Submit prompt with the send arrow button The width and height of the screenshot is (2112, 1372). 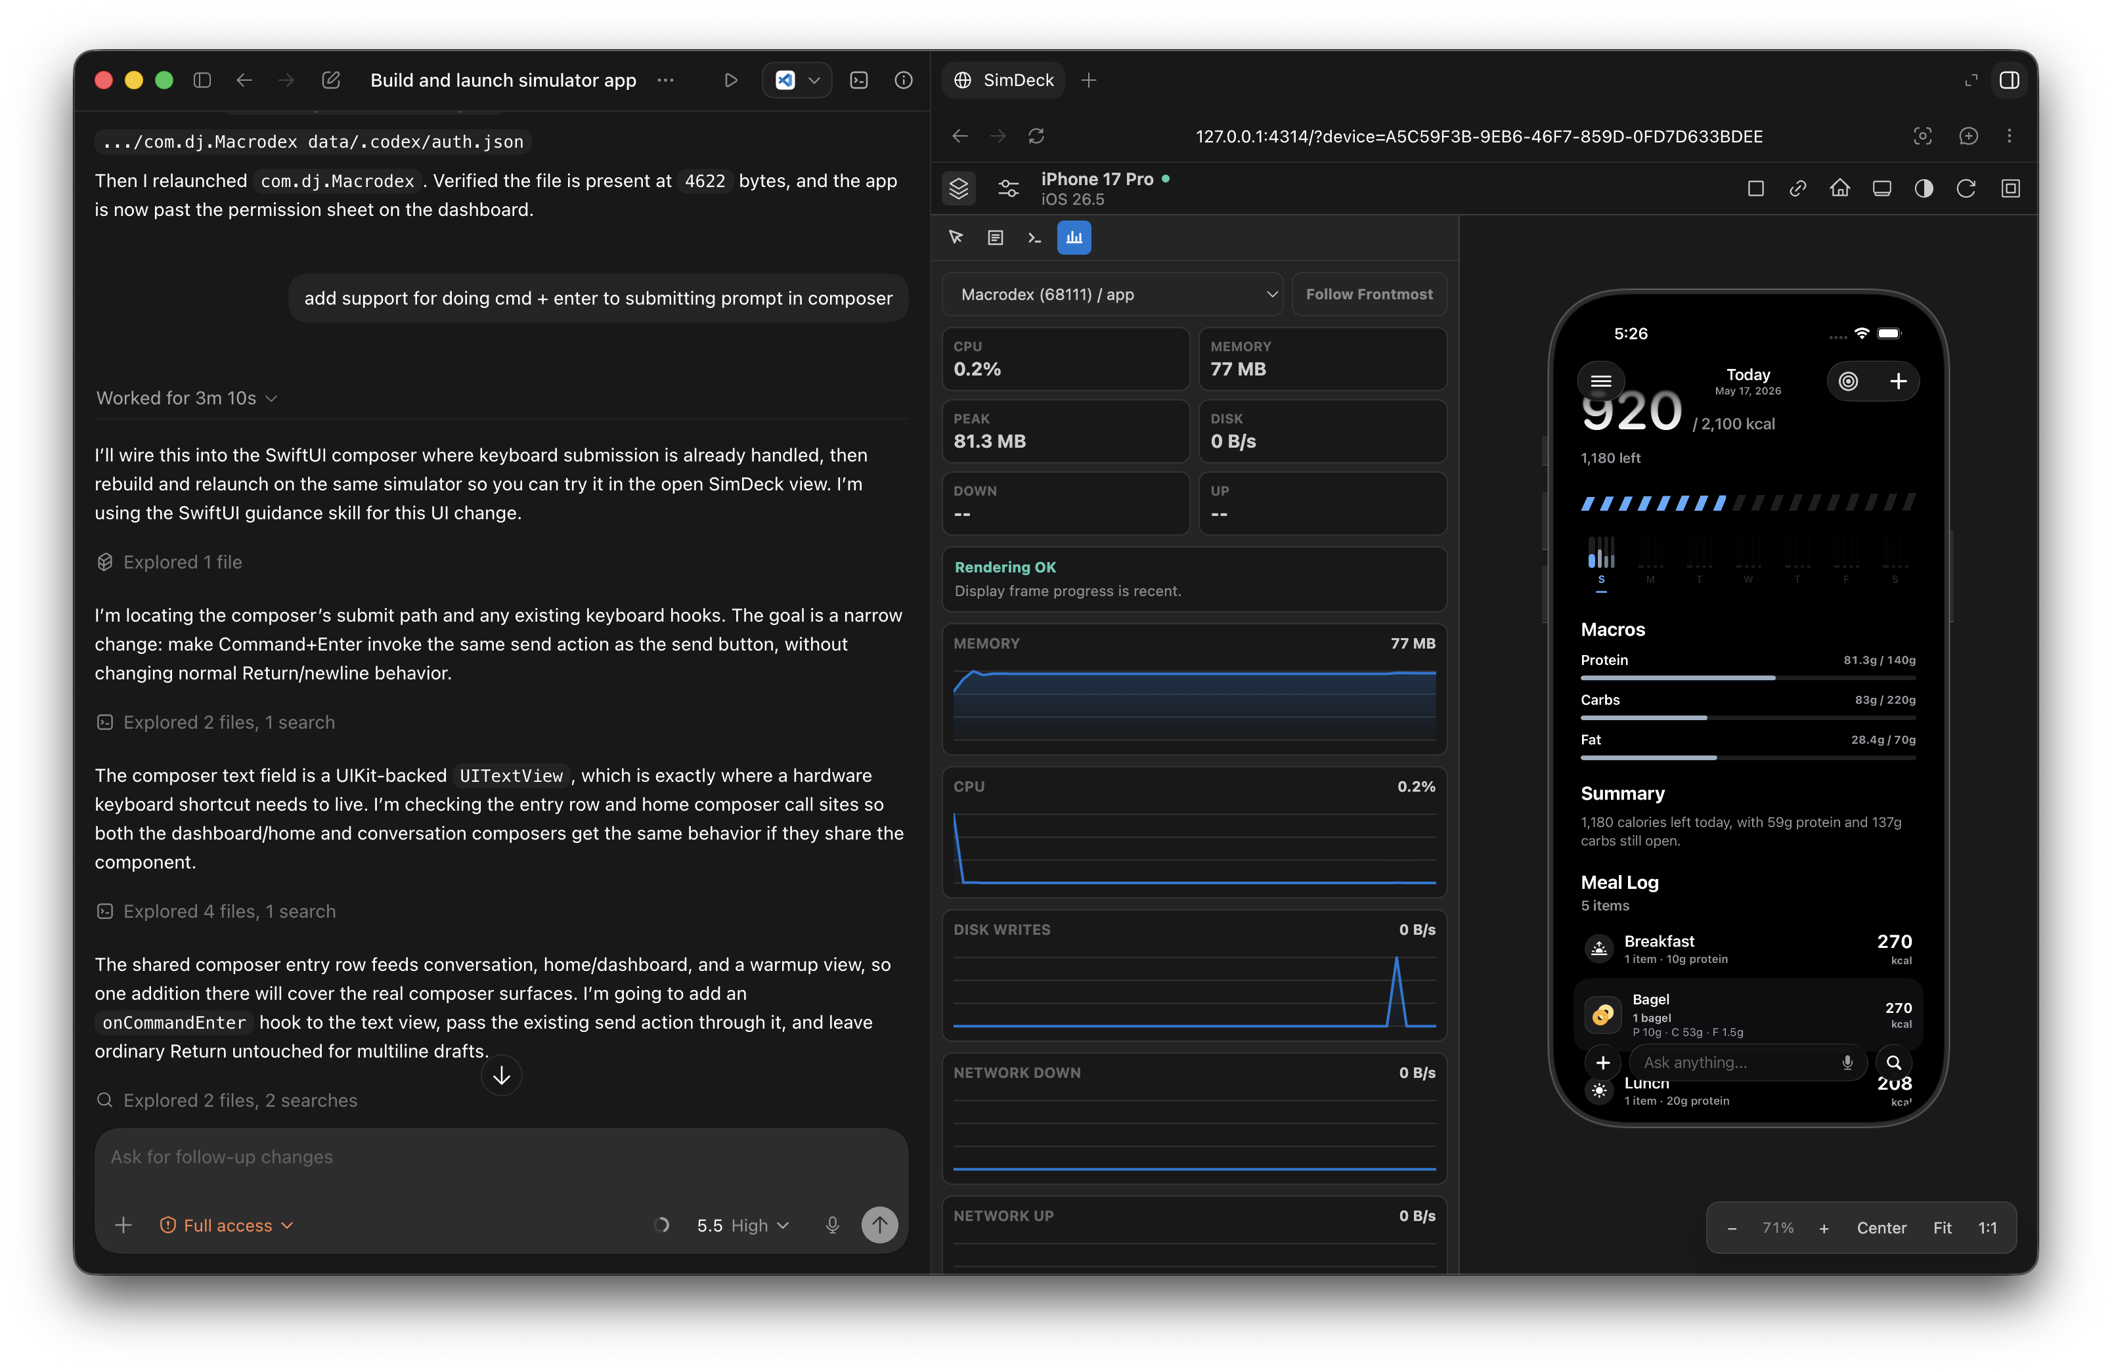879,1226
